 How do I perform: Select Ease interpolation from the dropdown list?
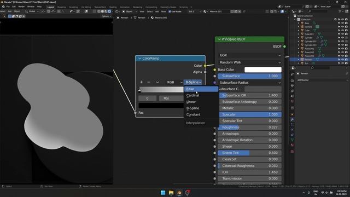pyautogui.click(x=201, y=89)
